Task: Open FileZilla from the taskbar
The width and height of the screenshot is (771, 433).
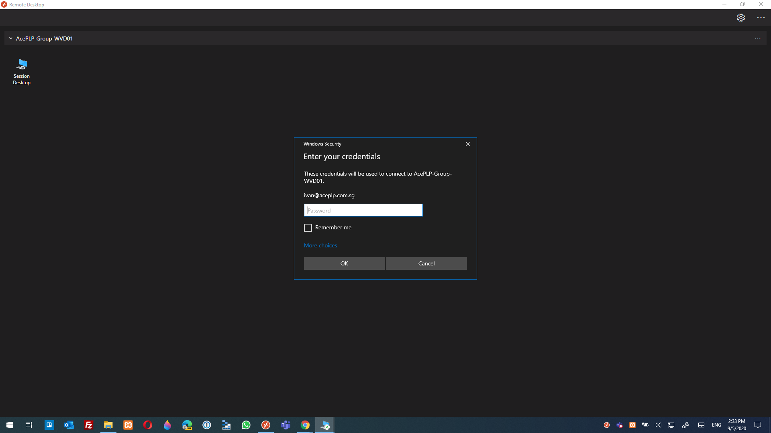Action: [x=88, y=425]
